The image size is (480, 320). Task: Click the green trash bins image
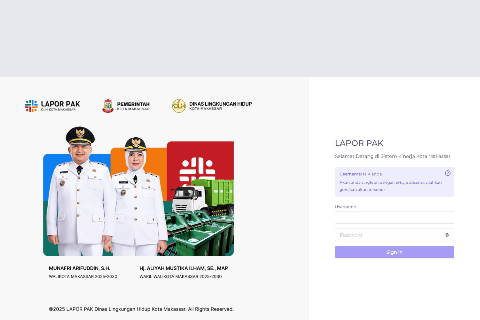[x=200, y=233]
